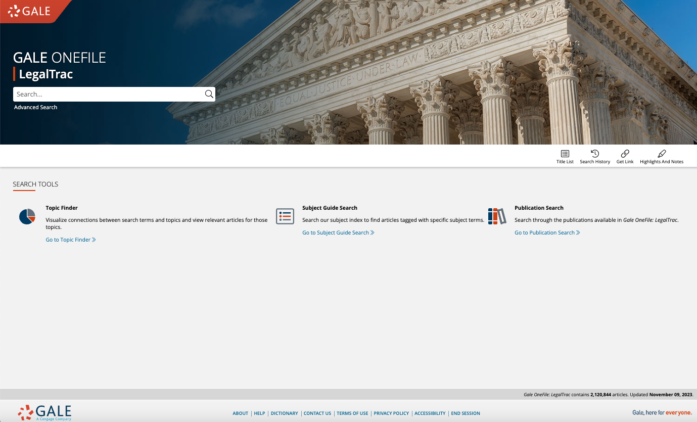Follow the Go to Publication Search link
The height and width of the screenshot is (422, 697).
click(x=547, y=232)
